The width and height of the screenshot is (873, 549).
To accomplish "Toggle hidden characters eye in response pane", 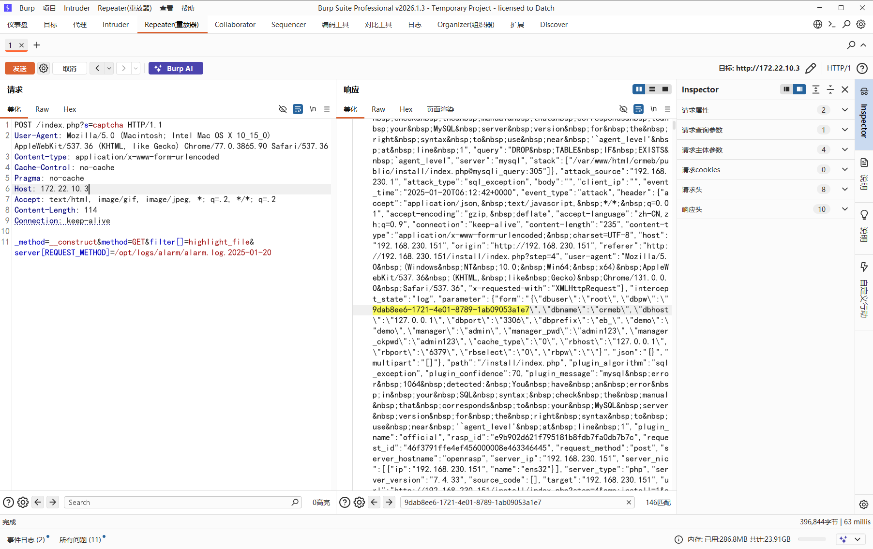I will tap(624, 109).
